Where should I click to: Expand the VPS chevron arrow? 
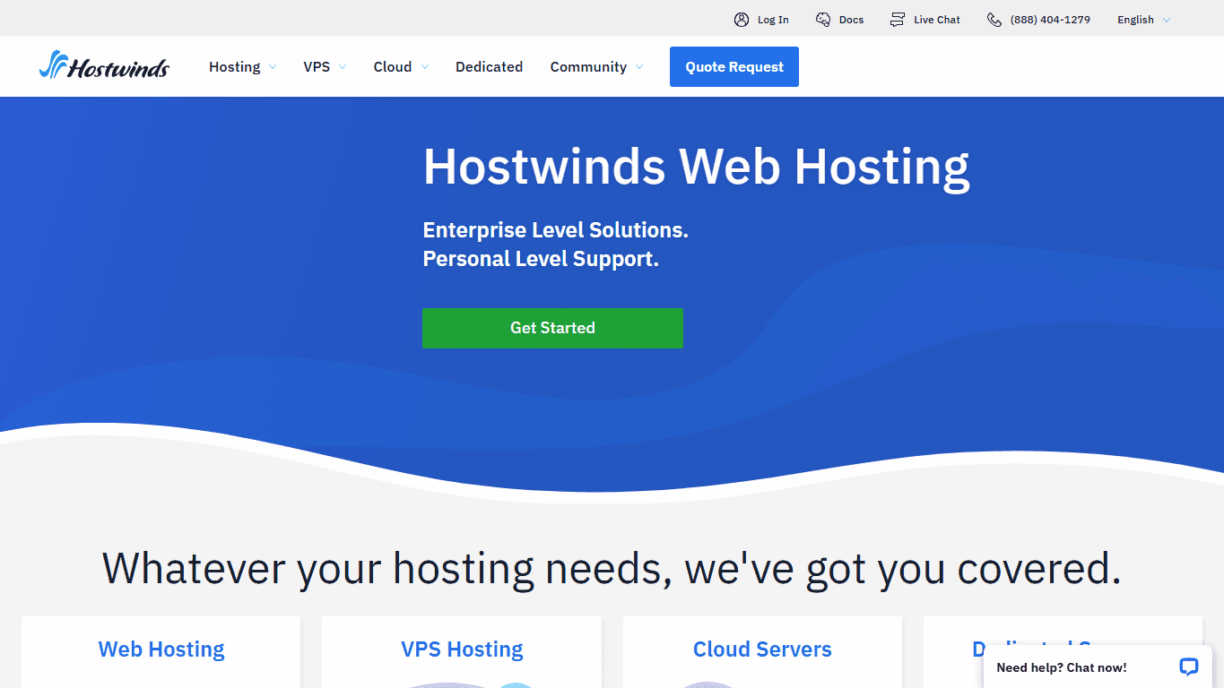click(x=343, y=67)
